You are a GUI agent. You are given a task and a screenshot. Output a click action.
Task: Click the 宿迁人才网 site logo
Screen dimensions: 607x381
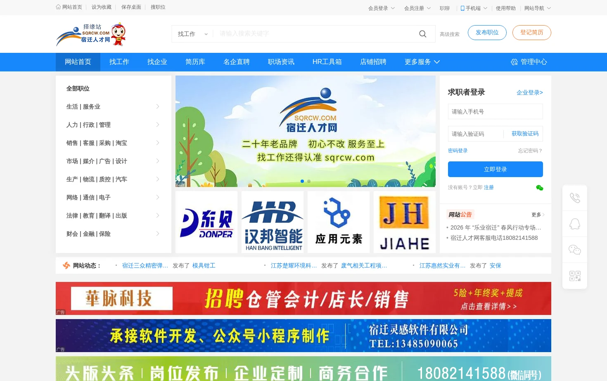pos(91,34)
